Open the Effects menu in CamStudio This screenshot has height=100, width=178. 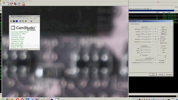[27, 18]
